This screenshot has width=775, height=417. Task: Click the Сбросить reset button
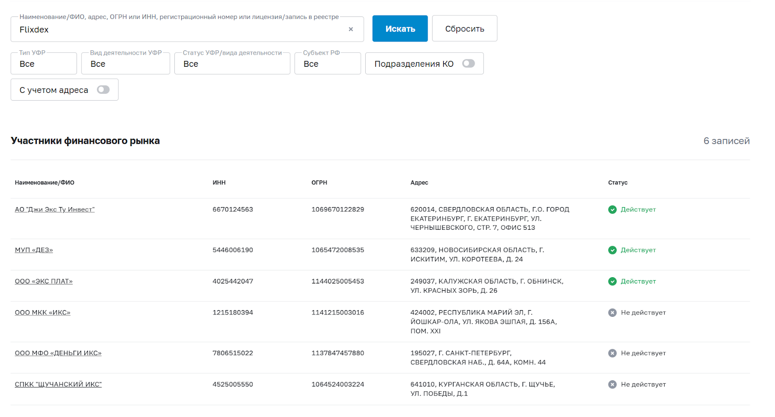click(465, 29)
